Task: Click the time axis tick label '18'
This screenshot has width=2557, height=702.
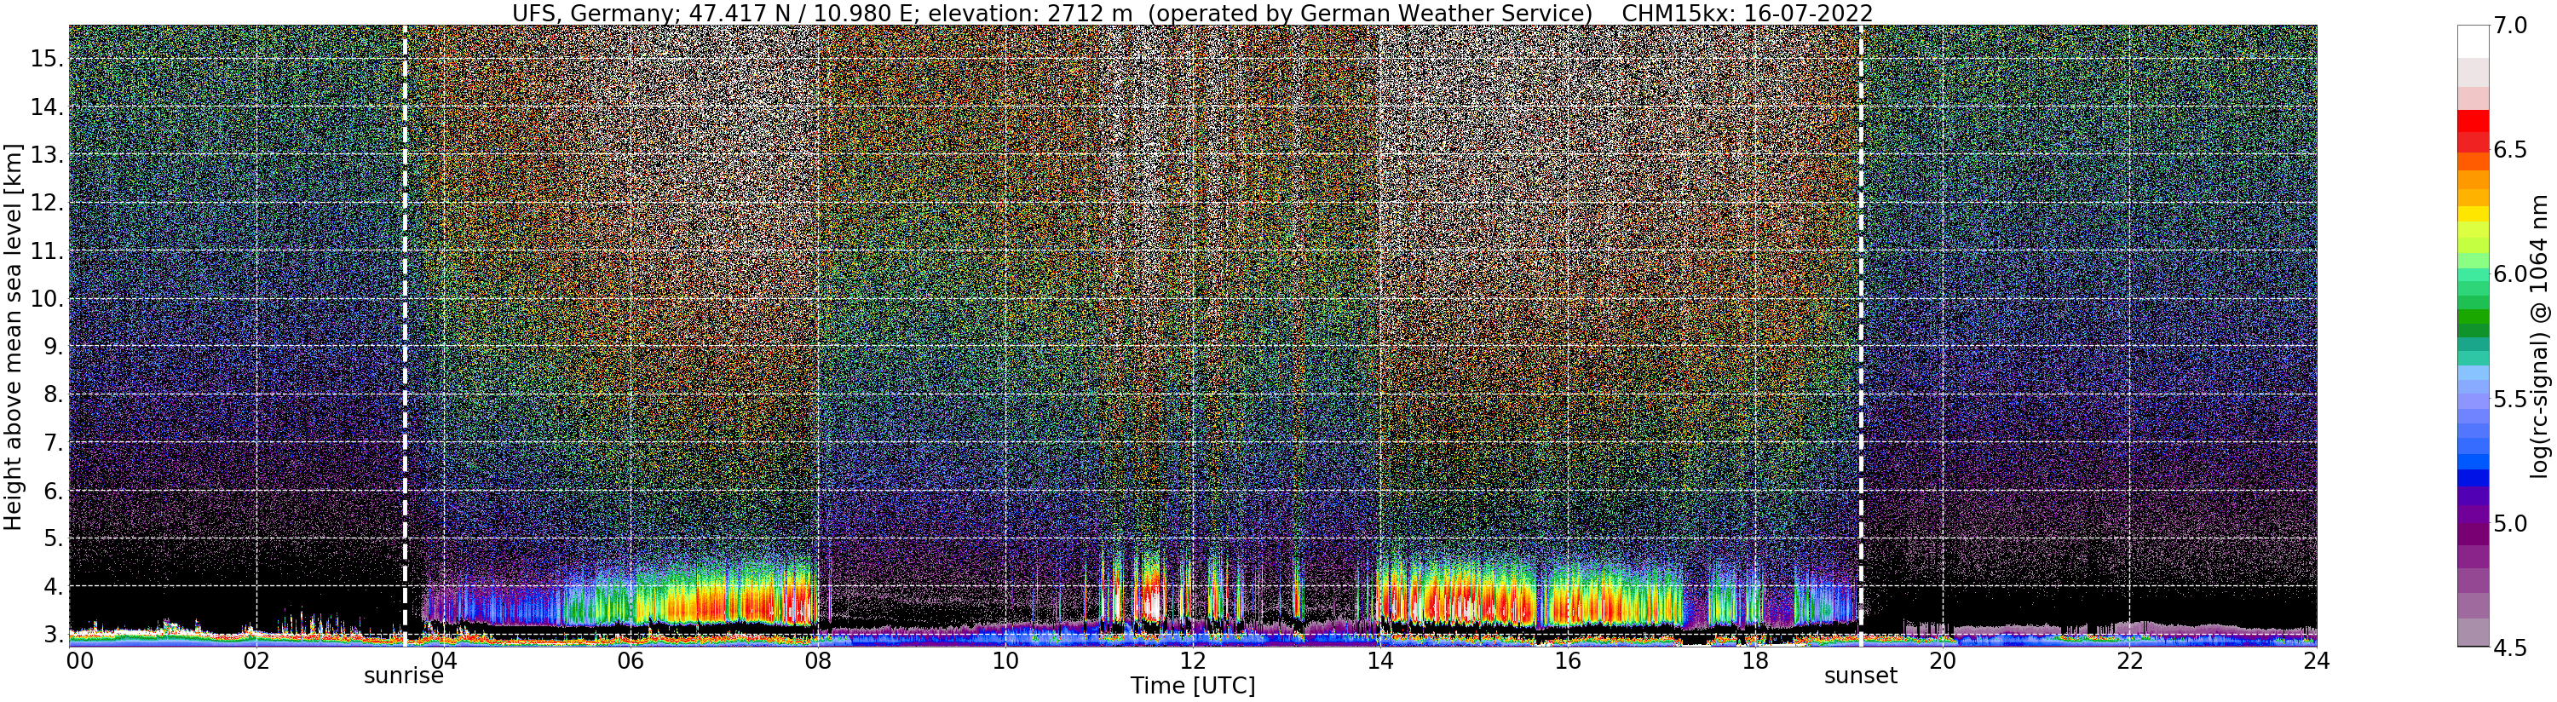Action: click(x=1754, y=660)
